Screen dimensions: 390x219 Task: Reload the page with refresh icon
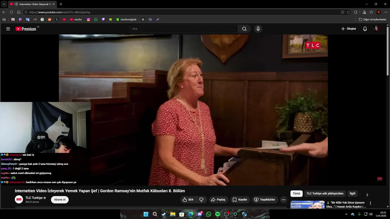pyautogui.click(x=11, y=12)
